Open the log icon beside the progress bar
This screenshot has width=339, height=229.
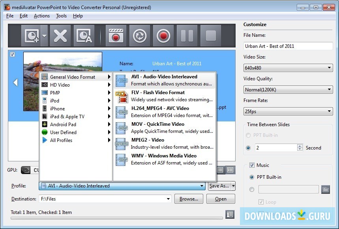[230, 214]
